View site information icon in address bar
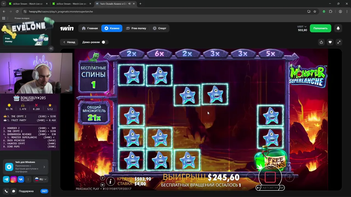Image resolution: width=351 pixels, height=197 pixels. coord(25,11)
